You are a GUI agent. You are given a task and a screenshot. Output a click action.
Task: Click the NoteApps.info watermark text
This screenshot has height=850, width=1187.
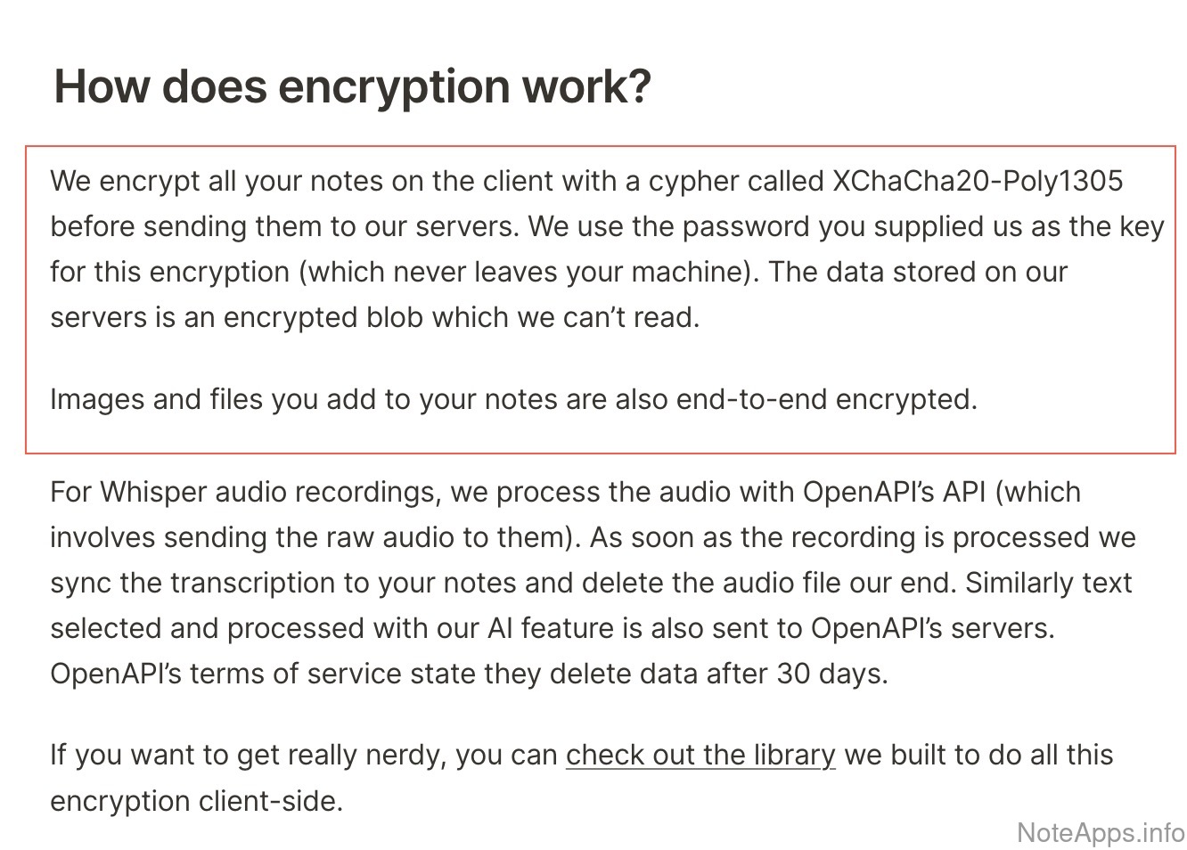click(x=1101, y=832)
